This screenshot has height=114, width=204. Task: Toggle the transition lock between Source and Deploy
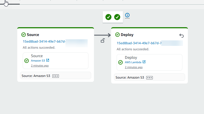tap(103, 41)
